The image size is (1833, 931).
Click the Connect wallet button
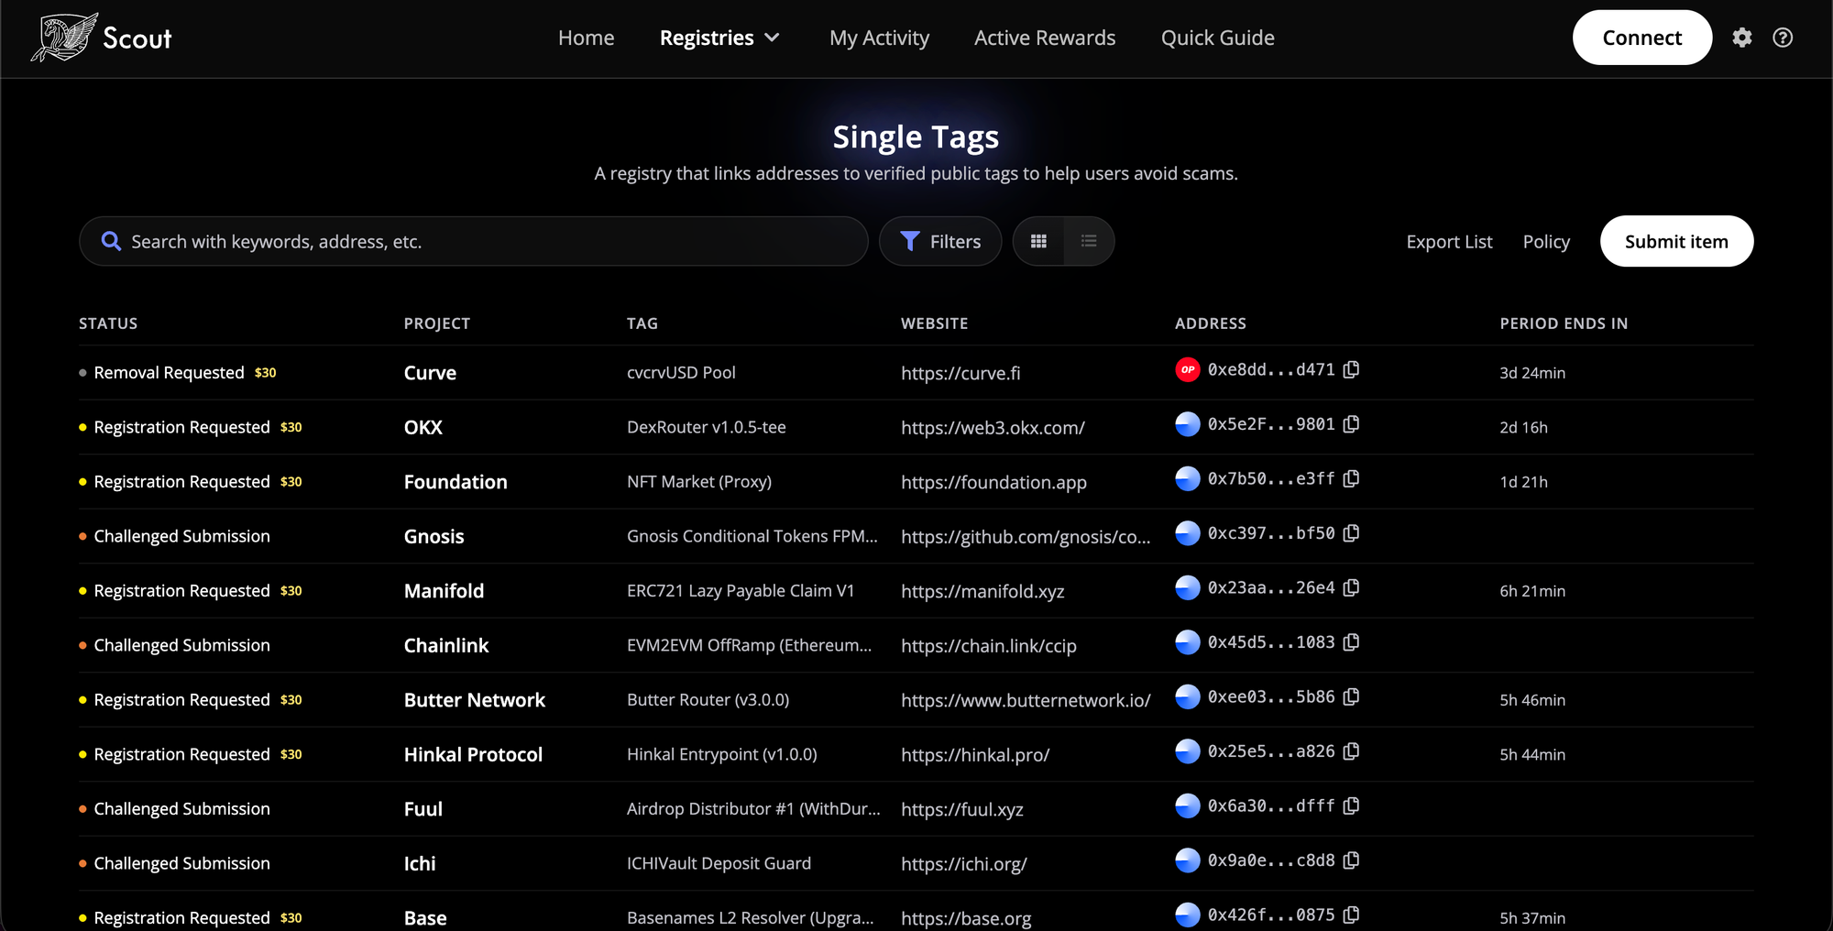pyautogui.click(x=1641, y=38)
